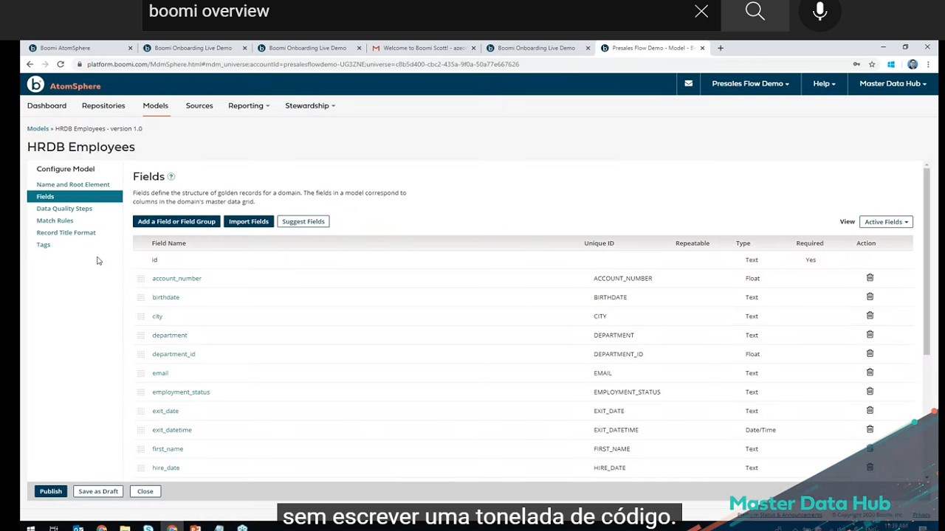Delete exit_datetime field via trash icon

(x=870, y=429)
